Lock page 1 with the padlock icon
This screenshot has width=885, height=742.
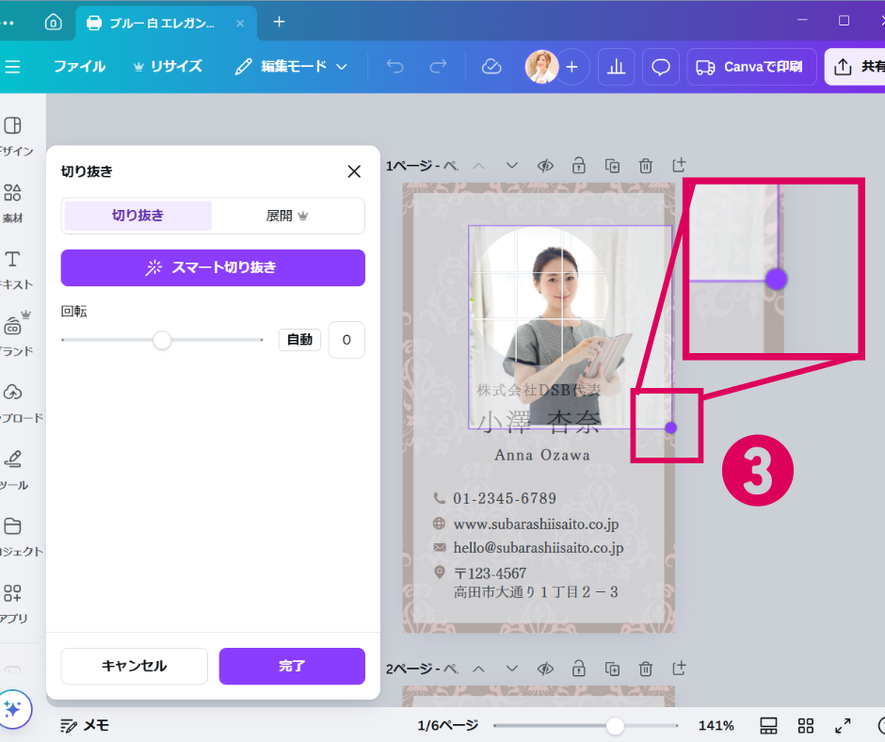pyautogui.click(x=579, y=166)
